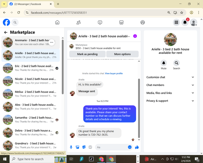Click Mark as pending button
Screen dimensions: 203x163
click(x=87, y=54)
